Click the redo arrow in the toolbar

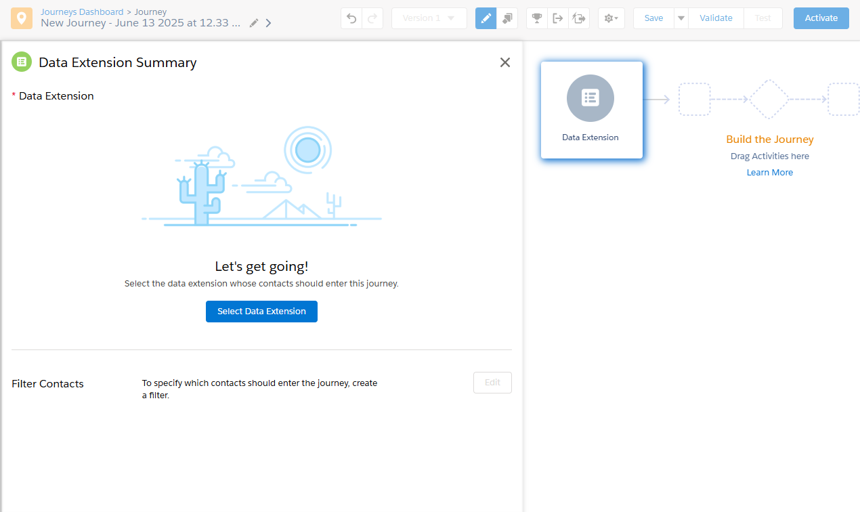point(372,18)
